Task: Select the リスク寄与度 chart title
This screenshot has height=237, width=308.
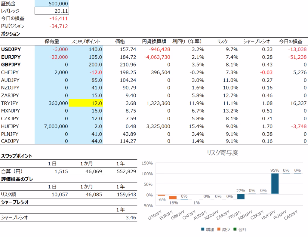Action: click(x=222, y=153)
